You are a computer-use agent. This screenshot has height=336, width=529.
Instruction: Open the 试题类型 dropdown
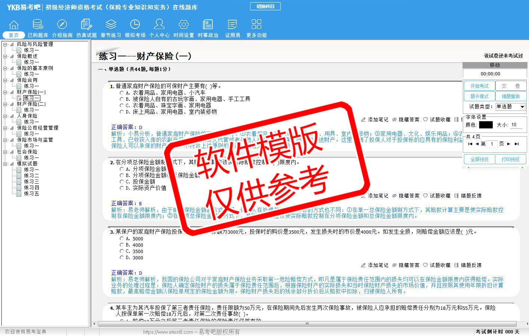tap(522, 107)
